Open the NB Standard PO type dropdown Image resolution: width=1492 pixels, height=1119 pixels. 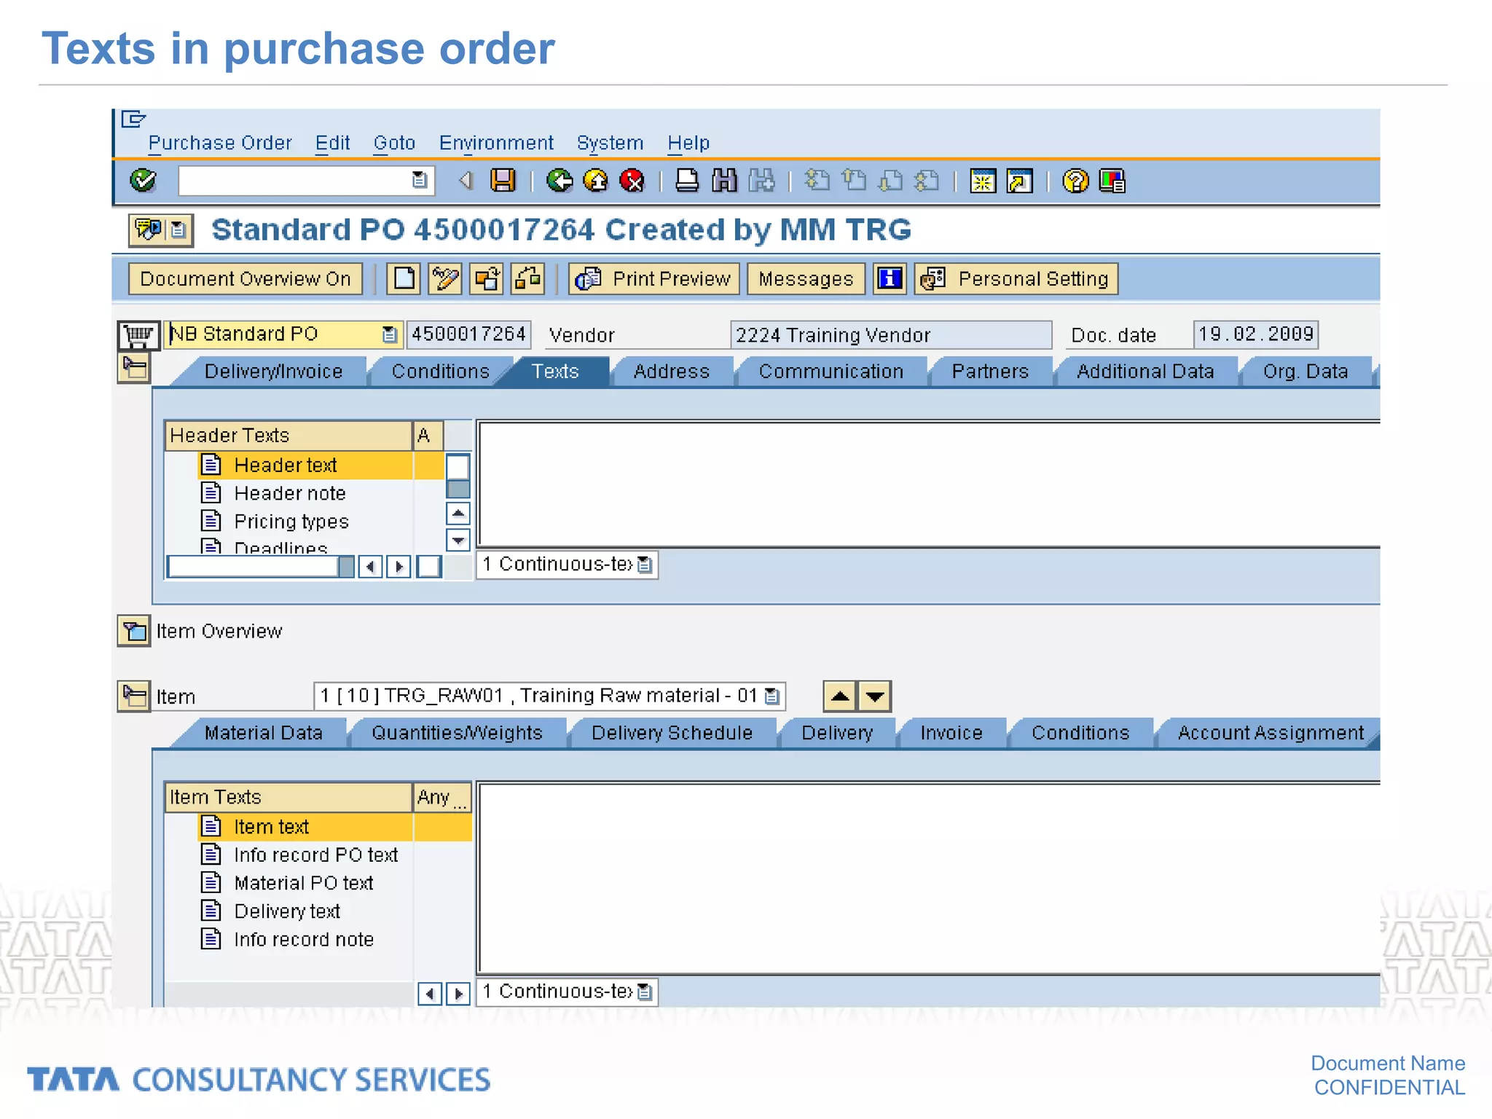click(390, 334)
